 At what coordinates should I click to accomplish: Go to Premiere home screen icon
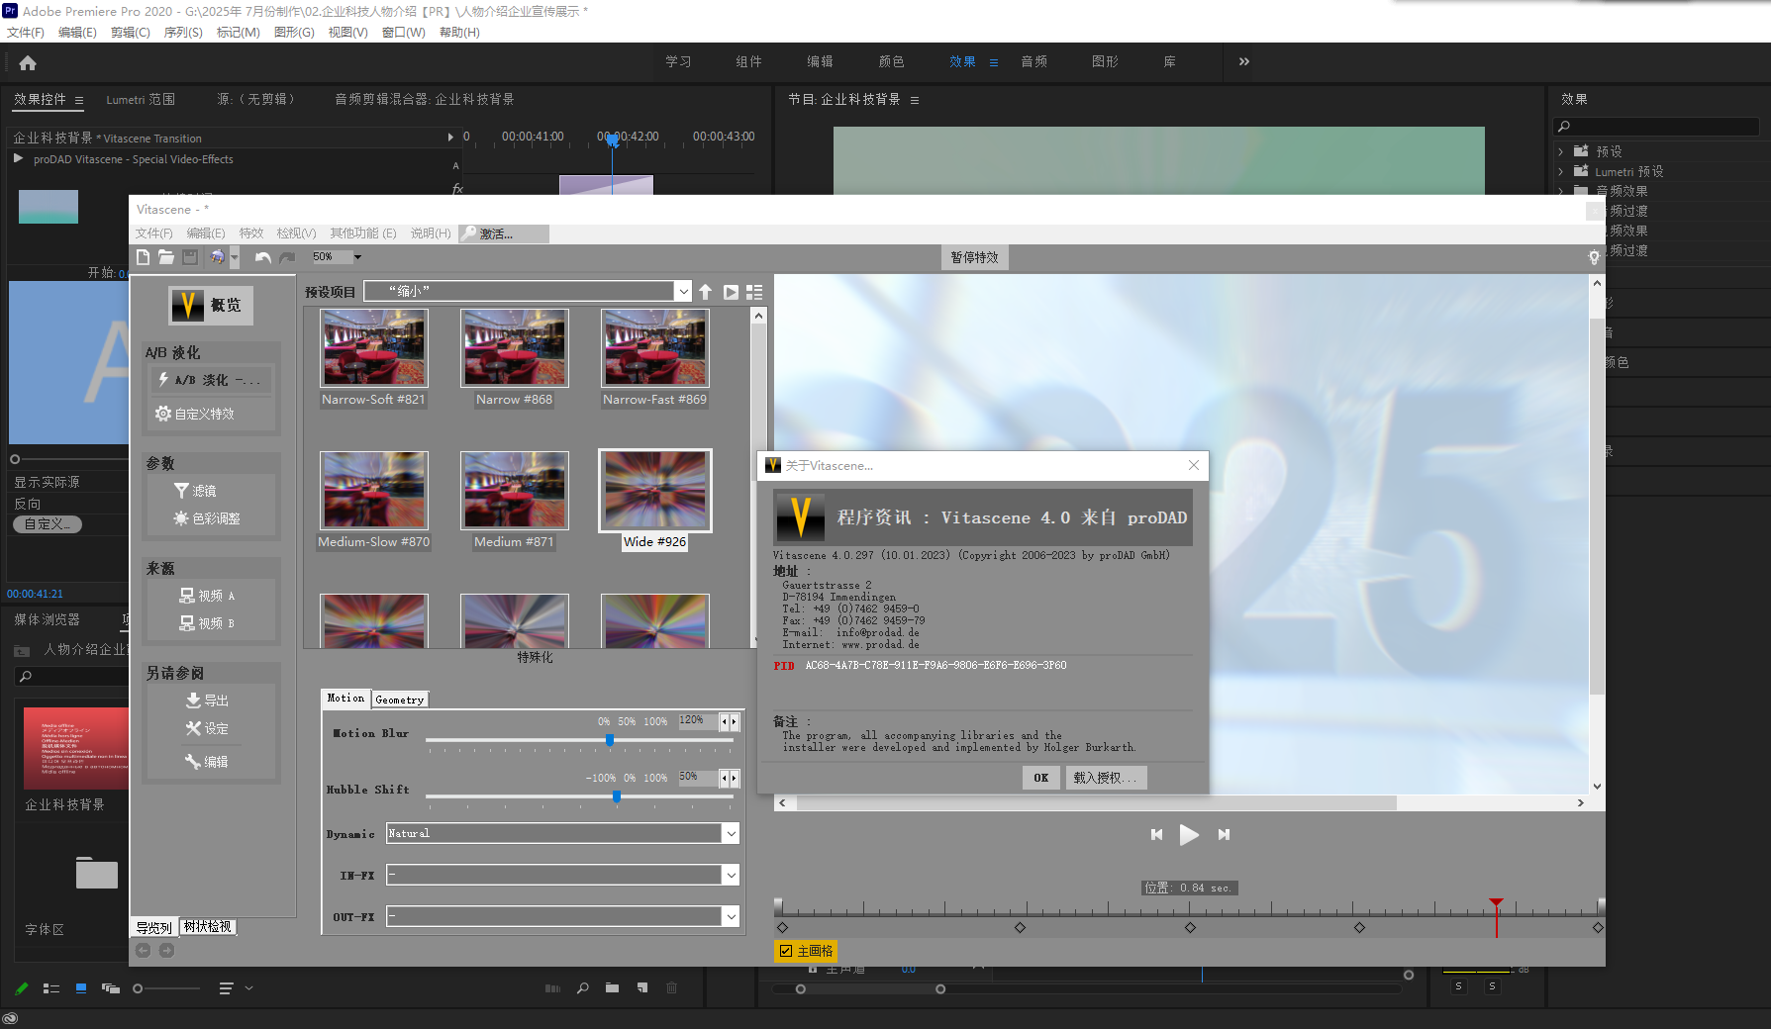(x=28, y=63)
